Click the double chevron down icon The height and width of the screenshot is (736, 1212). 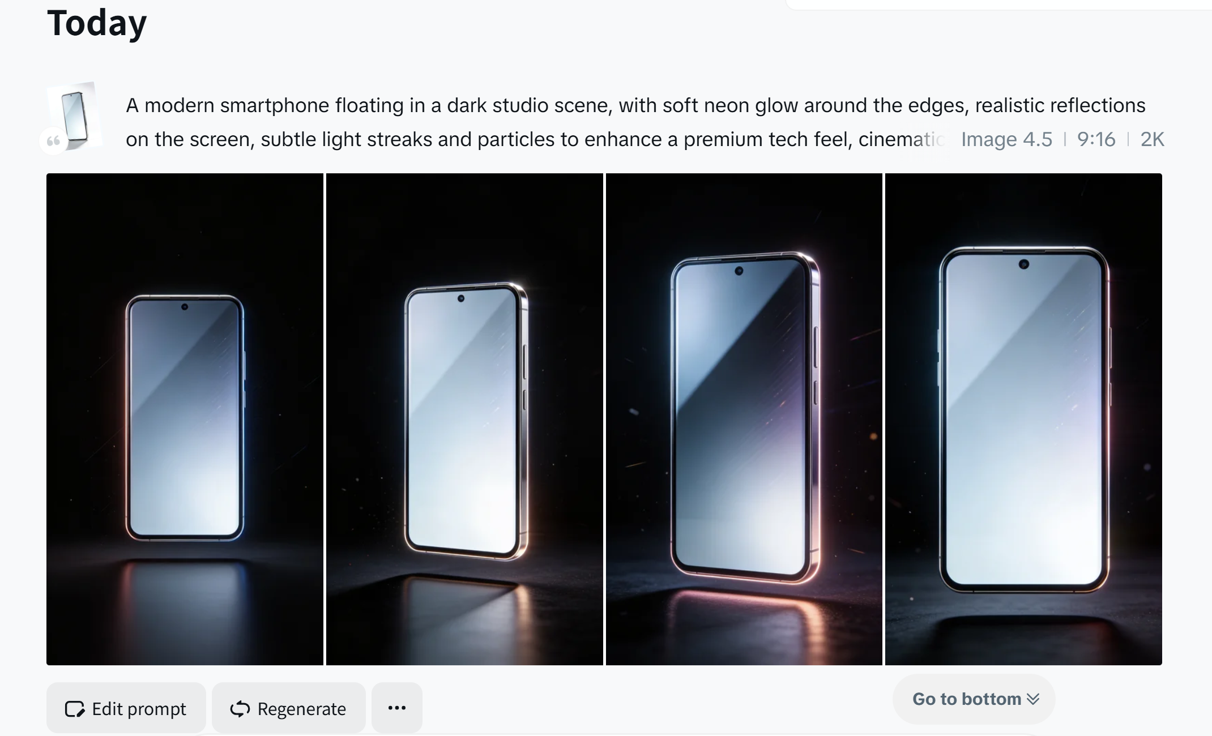[1033, 699]
